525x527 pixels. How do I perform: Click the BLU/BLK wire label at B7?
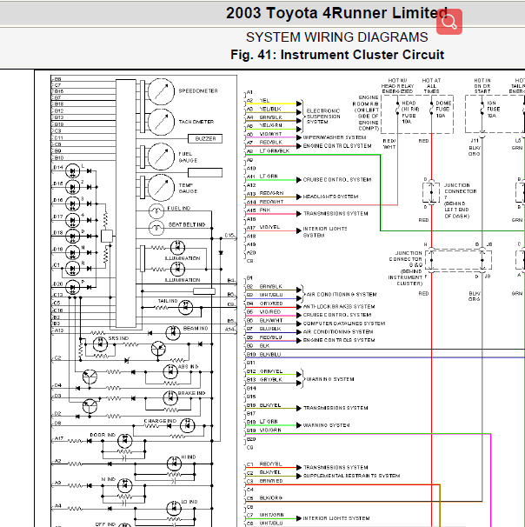pyautogui.click(x=270, y=329)
